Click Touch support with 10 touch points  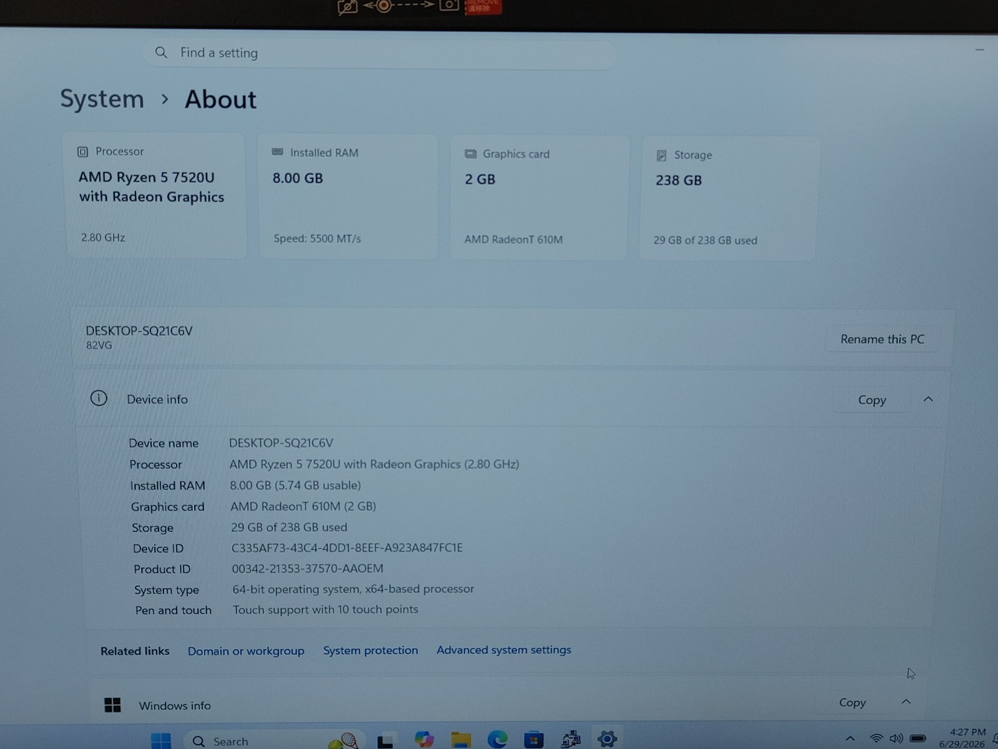coord(326,609)
